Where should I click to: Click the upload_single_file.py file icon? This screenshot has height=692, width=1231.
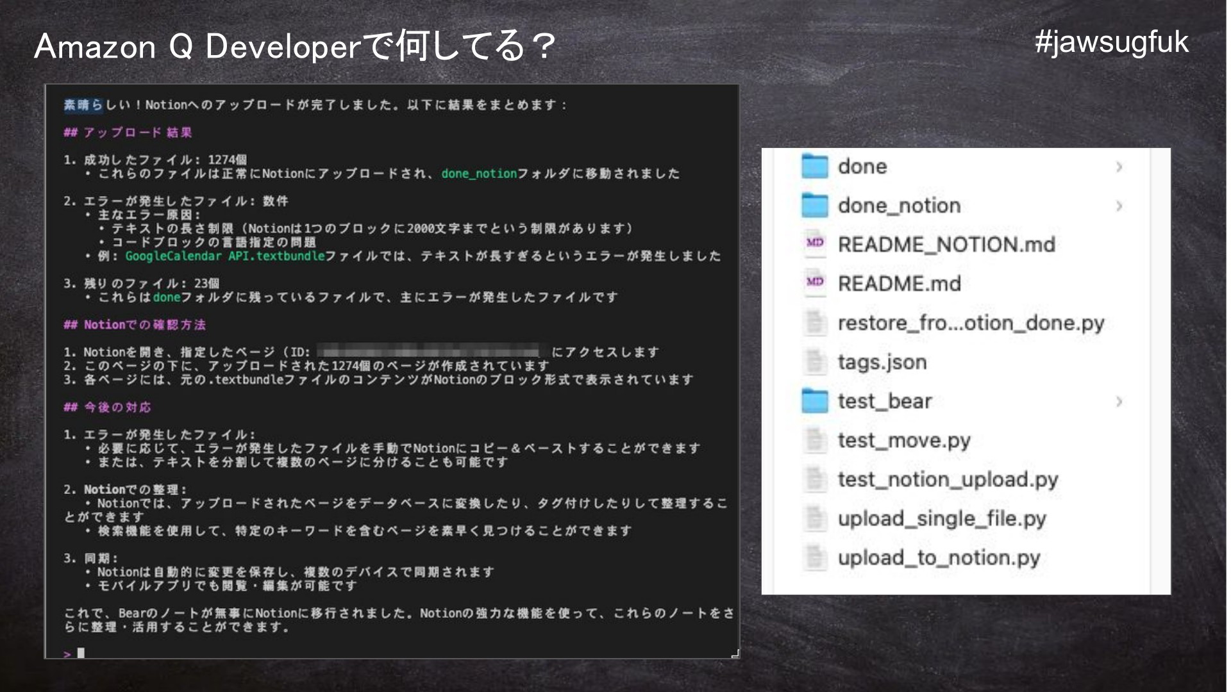pos(815,518)
